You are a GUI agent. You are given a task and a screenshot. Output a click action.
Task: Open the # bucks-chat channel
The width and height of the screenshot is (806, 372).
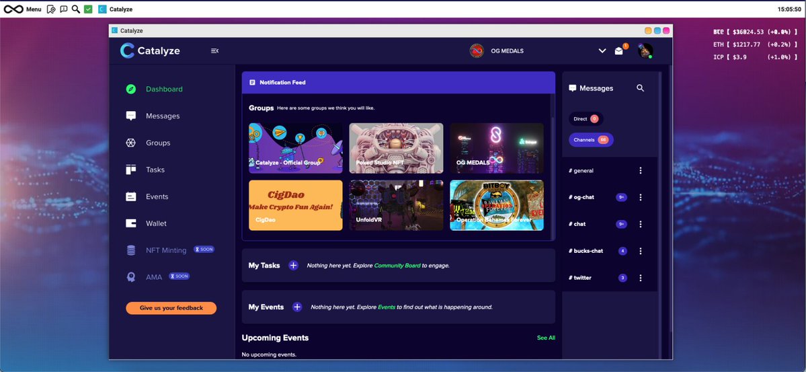(586, 251)
